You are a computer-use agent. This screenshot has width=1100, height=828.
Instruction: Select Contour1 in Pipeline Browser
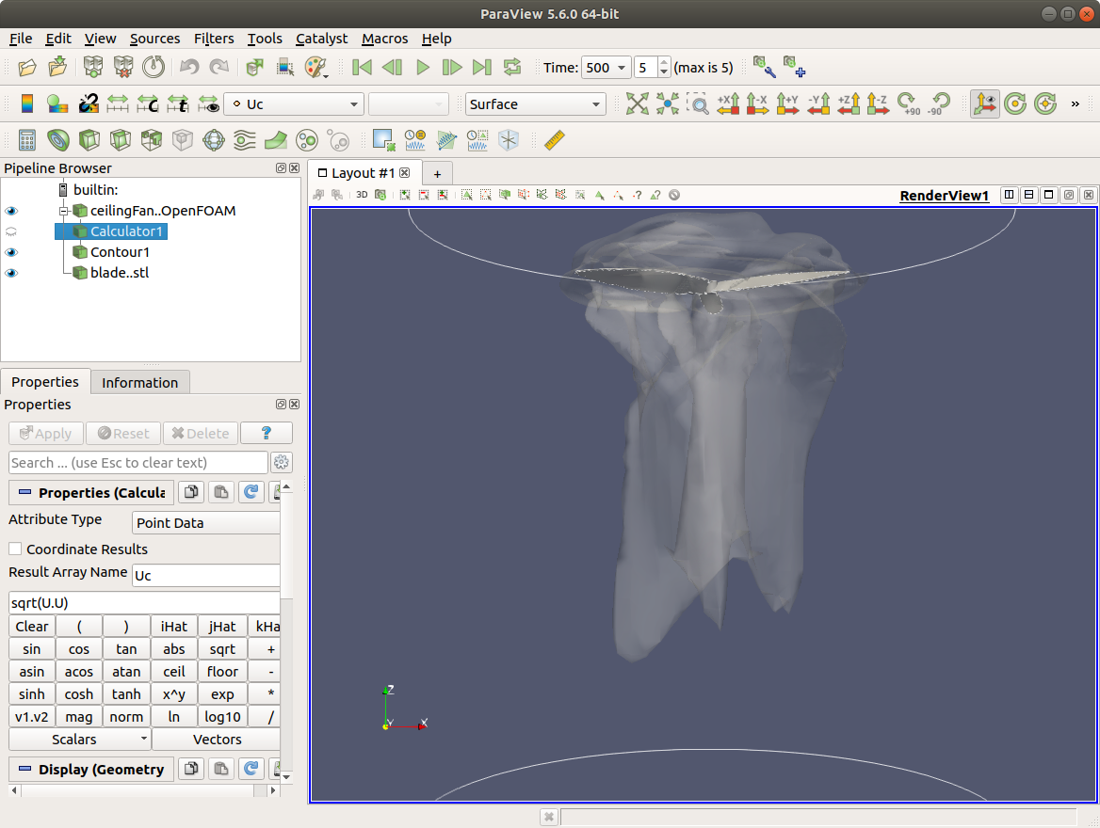pyautogui.click(x=120, y=252)
